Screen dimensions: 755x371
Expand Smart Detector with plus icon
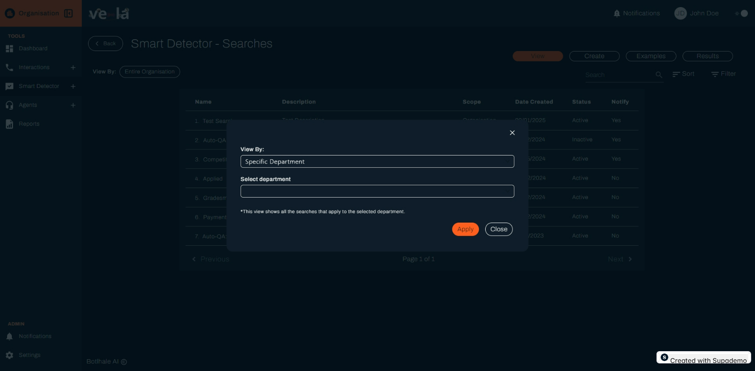(x=73, y=86)
